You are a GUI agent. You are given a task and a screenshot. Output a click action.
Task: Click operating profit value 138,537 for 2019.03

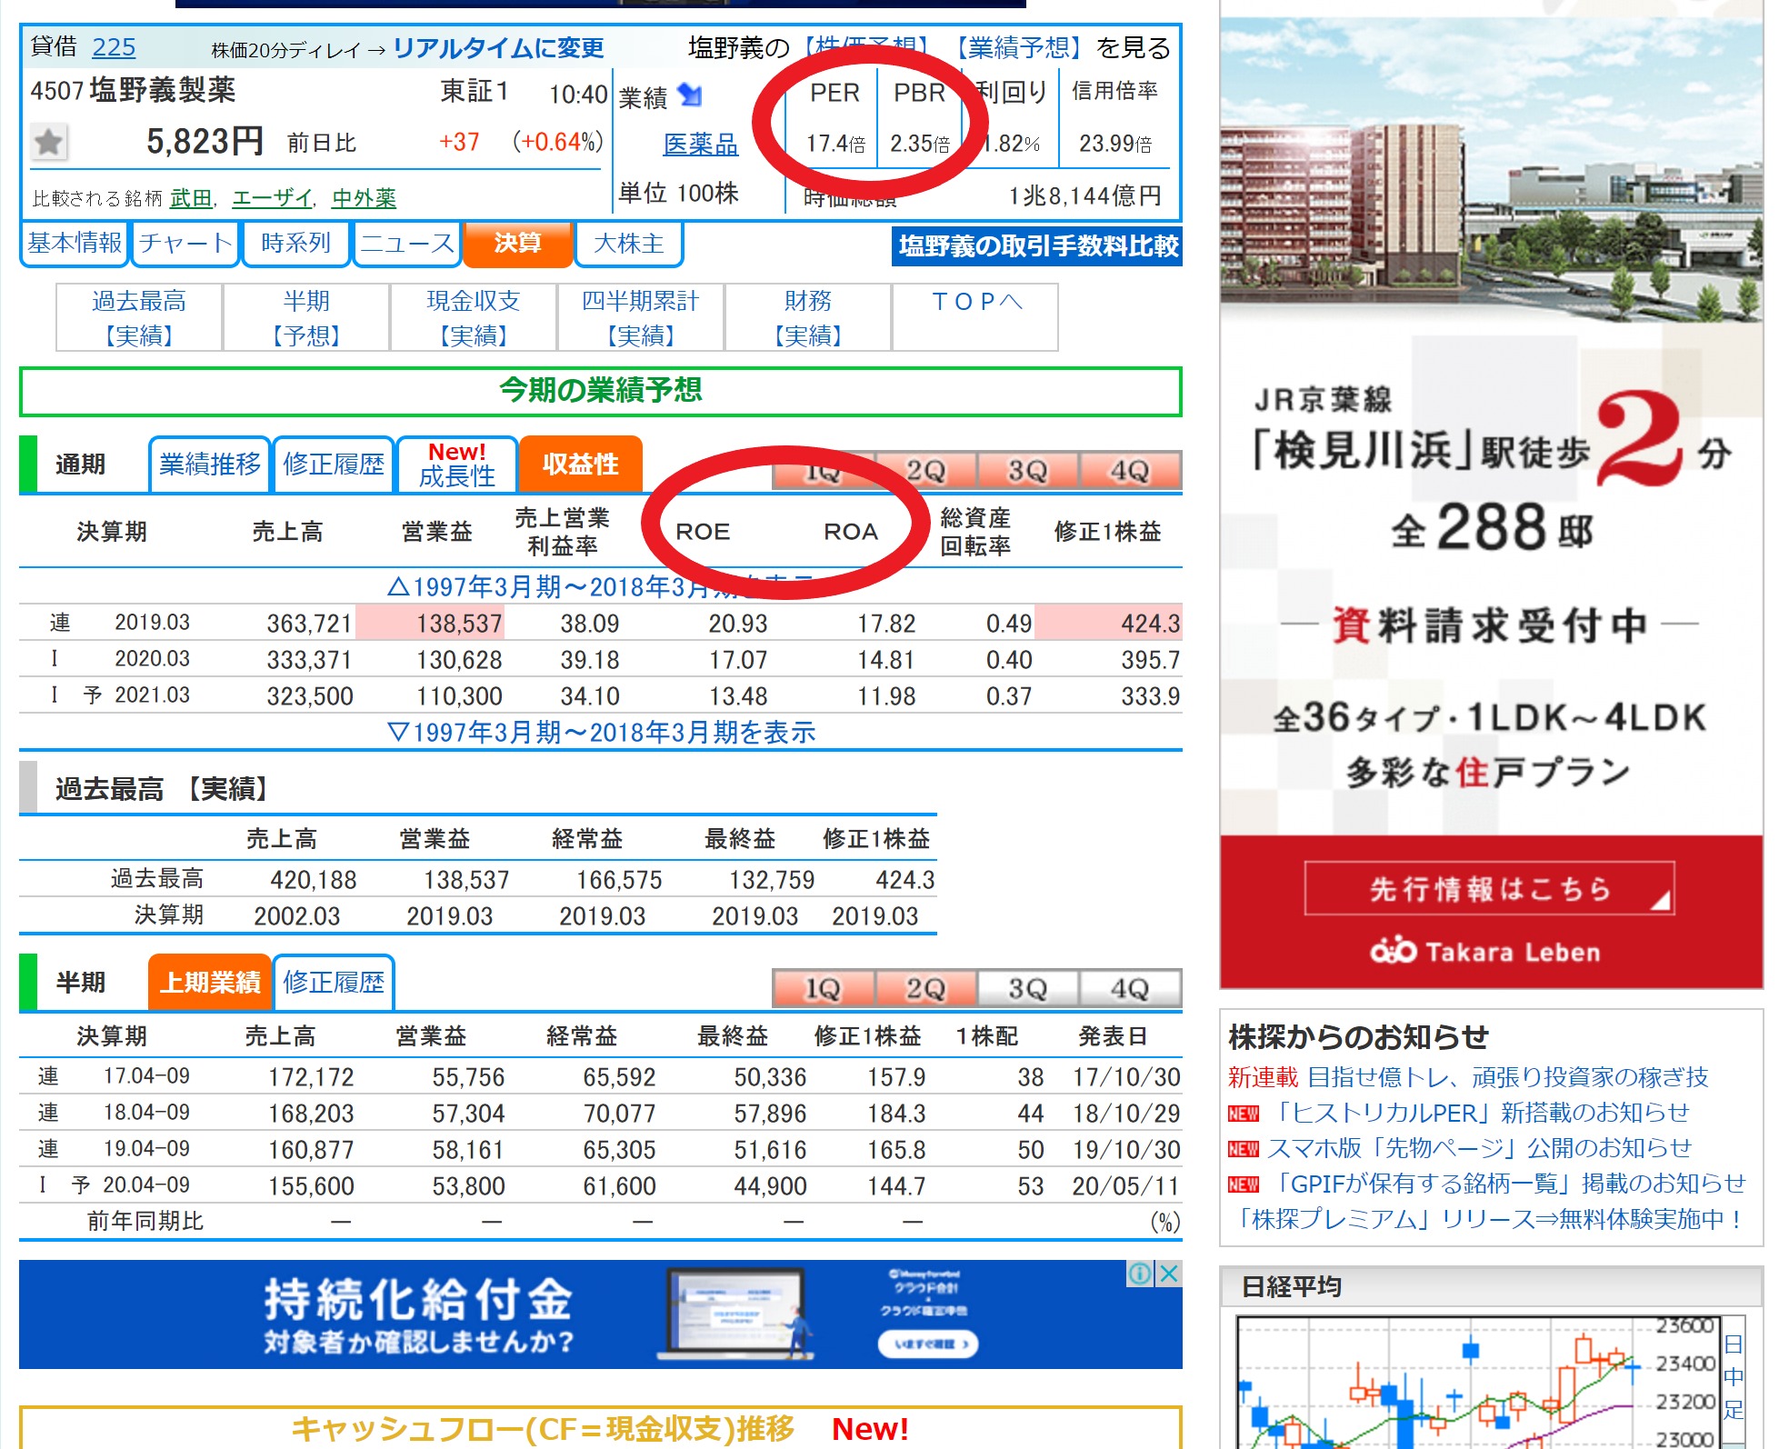pos(459,624)
